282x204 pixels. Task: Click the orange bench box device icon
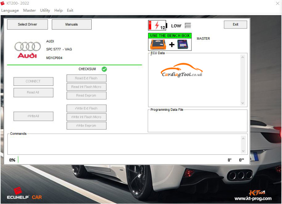[x=158, y=44]
